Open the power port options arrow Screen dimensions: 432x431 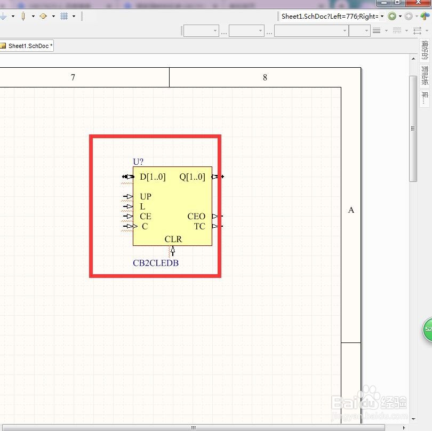(x=13, y=16)
